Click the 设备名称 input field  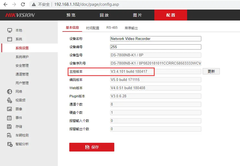[155, 39]
